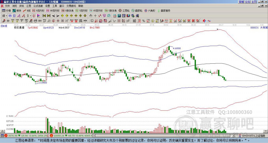
Task: Click the up triangle button beside volume
Action: [x=2, y=131]
